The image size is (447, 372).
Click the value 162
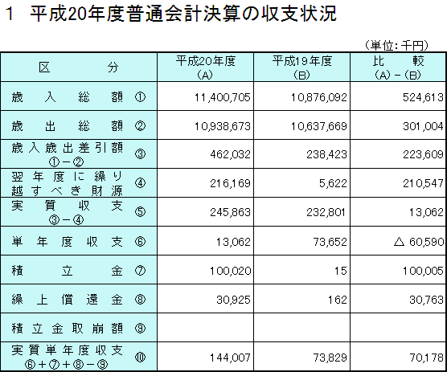[x=338, y=300]
